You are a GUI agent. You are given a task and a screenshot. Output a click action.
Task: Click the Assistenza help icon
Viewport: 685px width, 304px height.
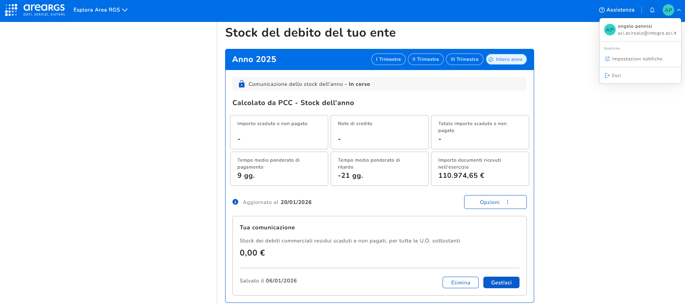tap(602, 10)
